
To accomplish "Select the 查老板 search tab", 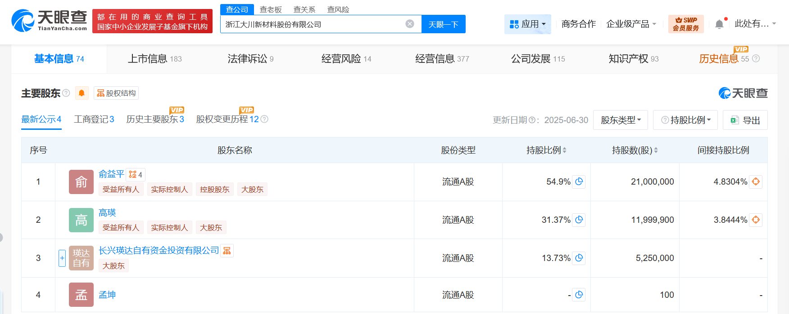I will (271, 9).
